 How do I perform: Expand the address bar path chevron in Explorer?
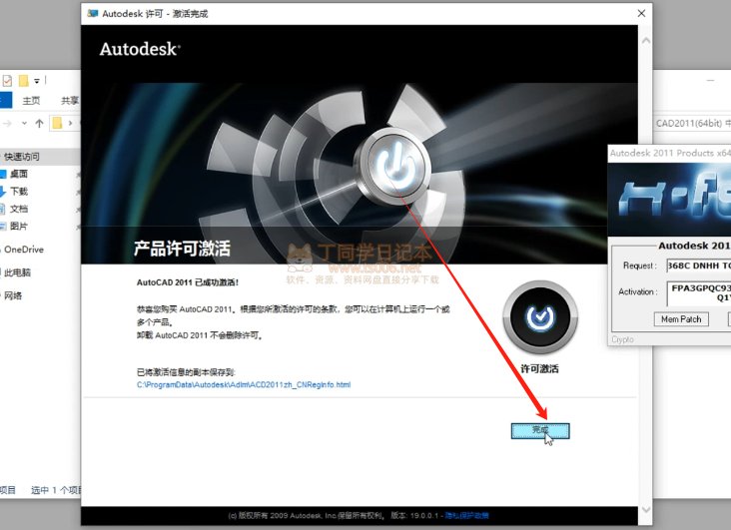coord(70,124)
